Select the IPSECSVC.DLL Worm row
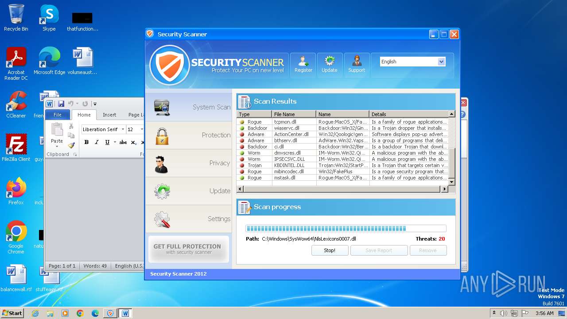 [x=343, y=159]
